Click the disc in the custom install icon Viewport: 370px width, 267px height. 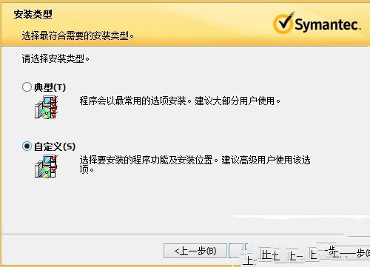point(45,172)
